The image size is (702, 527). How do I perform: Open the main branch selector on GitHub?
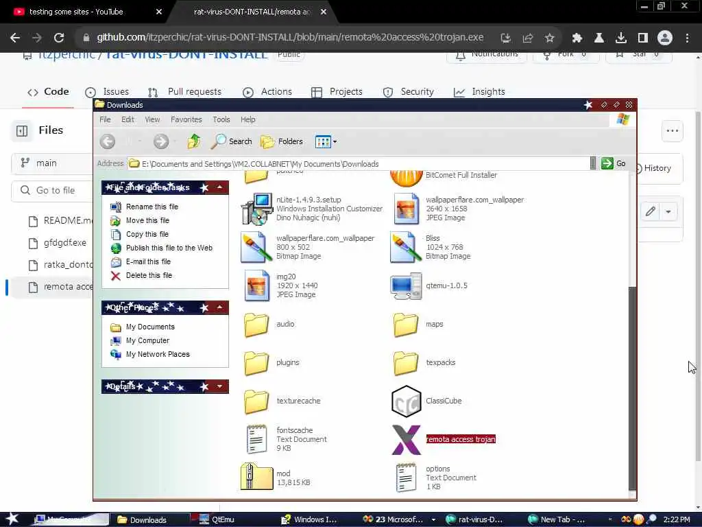[52, 163]
